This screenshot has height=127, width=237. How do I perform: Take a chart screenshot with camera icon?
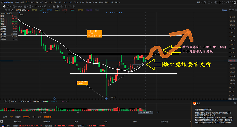pyautogui.click(x=216, y=2)
